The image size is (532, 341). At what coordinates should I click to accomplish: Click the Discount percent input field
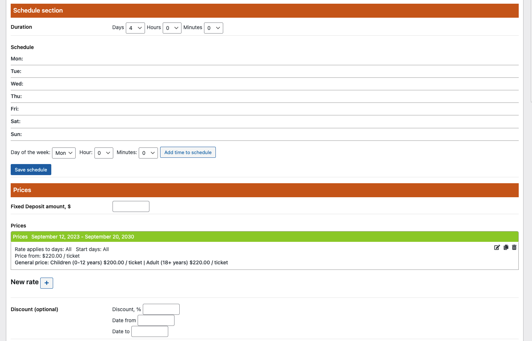[161, 309]
